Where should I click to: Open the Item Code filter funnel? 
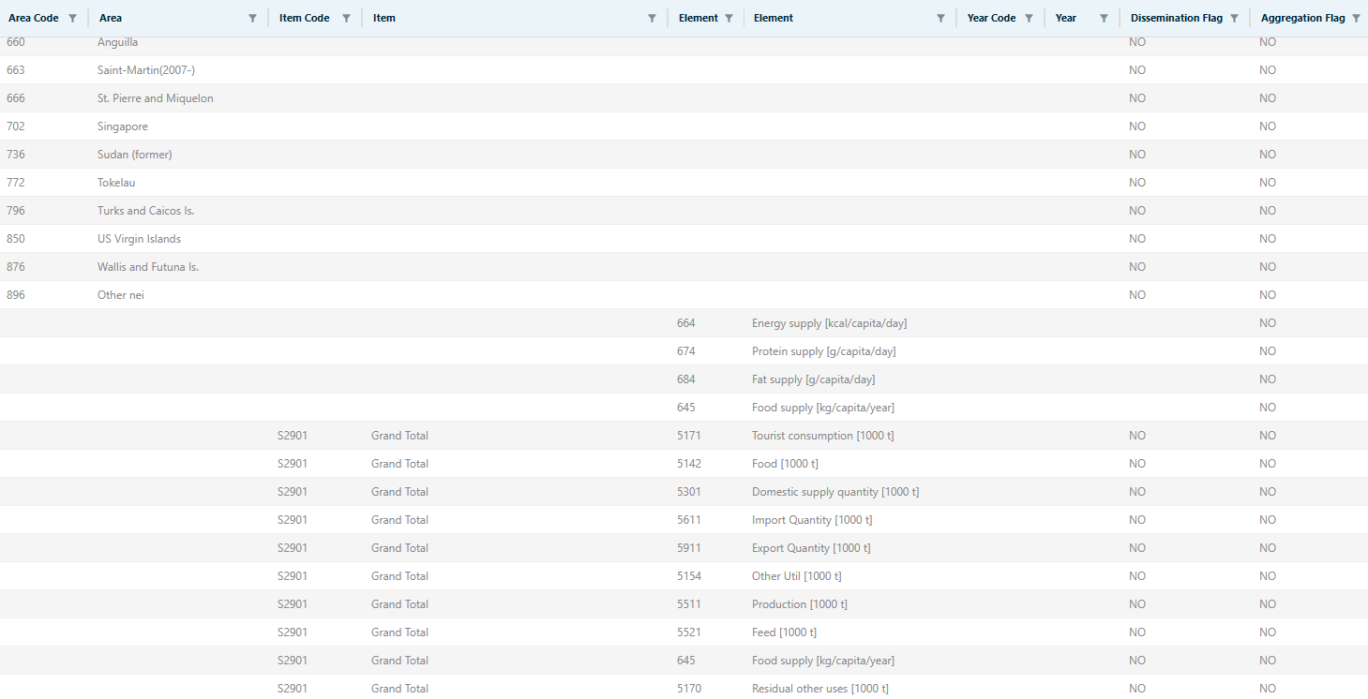346,18
